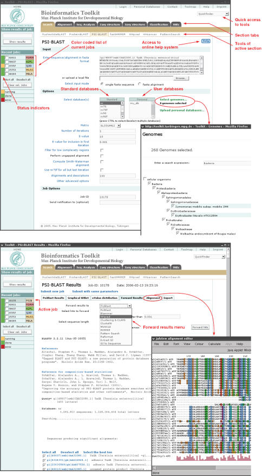Click 'Show results' button in input window

pyautogui.click(x=17, y=42)
